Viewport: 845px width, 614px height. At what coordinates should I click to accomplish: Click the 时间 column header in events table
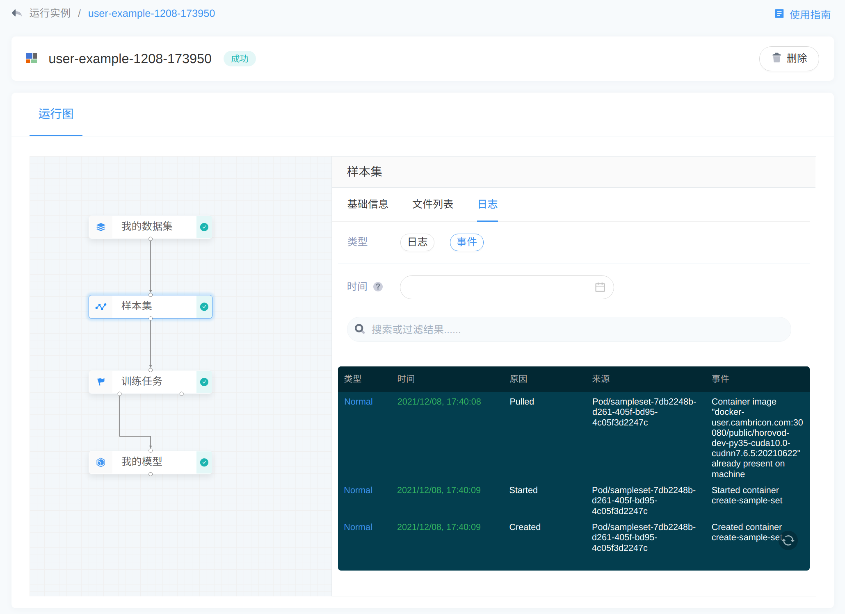[x=406, y=379]
